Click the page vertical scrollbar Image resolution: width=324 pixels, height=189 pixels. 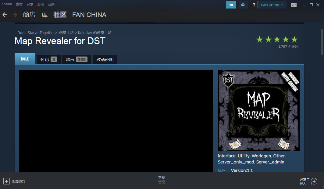[x=322, y=42]
